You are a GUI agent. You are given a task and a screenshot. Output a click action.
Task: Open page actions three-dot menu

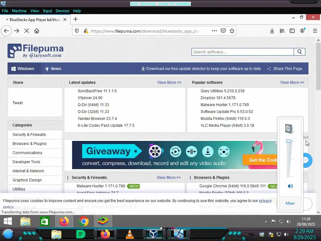click(x=214, y=31)
